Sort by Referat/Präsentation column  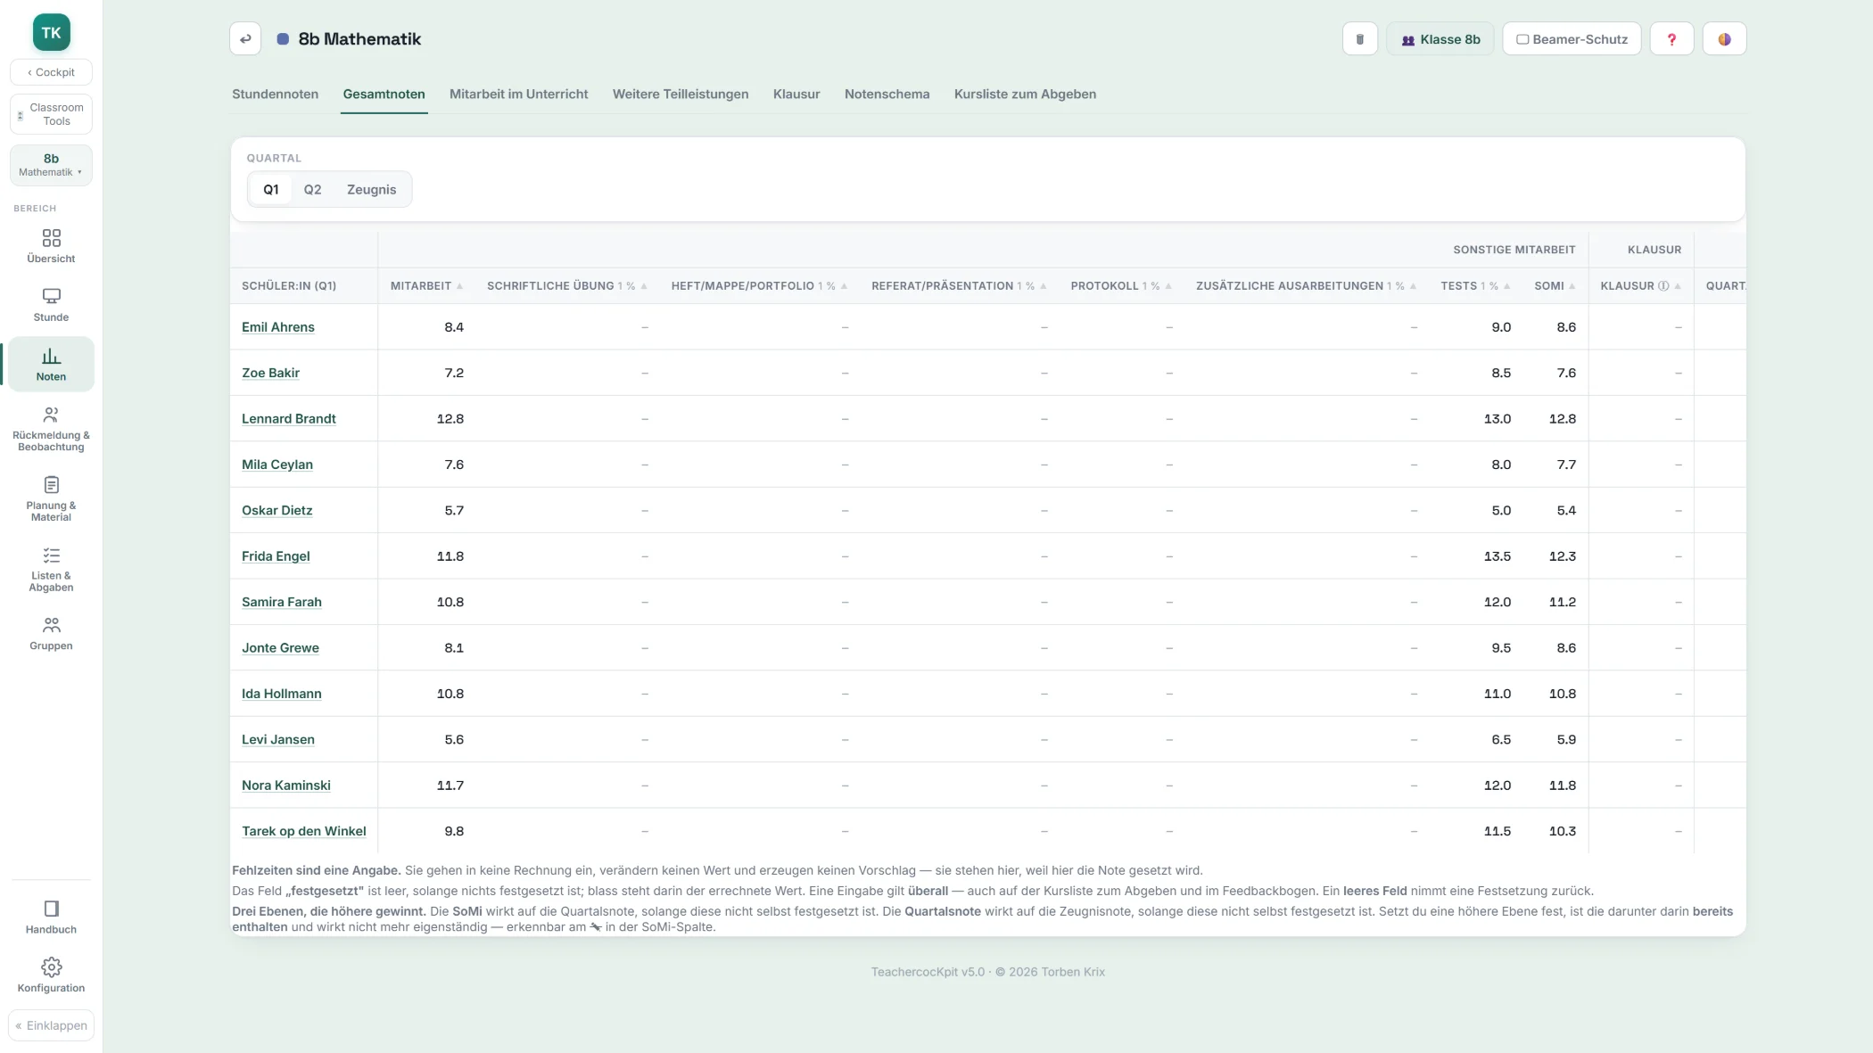coord(959,286)
